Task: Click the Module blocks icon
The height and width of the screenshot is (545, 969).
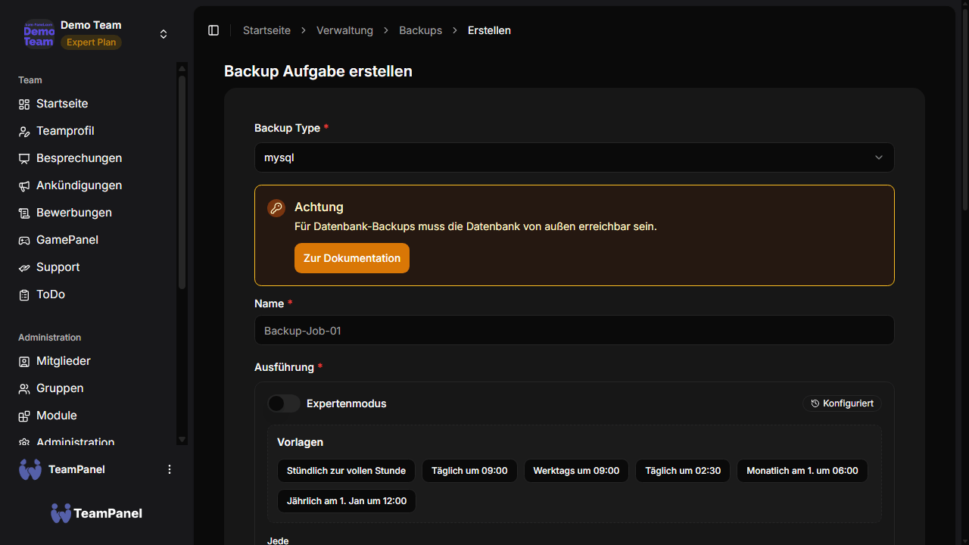Action: 23,416
